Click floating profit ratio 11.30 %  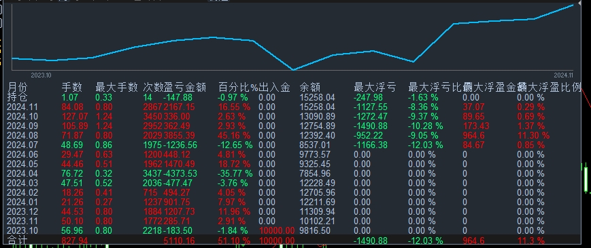point(533,135)
